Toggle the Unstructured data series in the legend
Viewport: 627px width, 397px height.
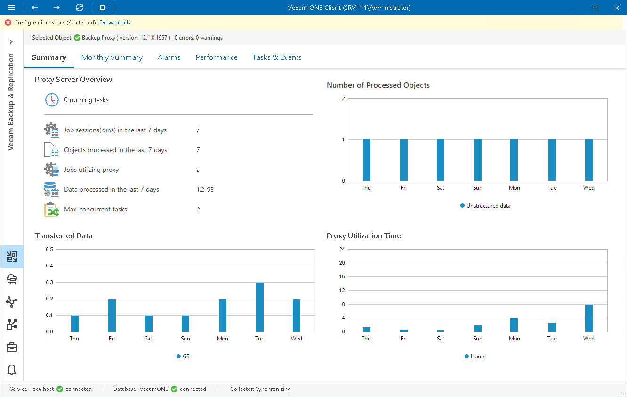485,205
